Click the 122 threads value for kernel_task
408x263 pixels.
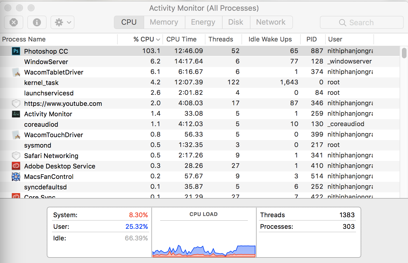coord(233,82)
